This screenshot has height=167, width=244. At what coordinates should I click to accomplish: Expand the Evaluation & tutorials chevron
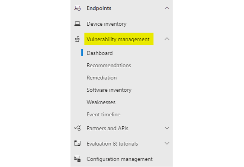coord(167,143)
